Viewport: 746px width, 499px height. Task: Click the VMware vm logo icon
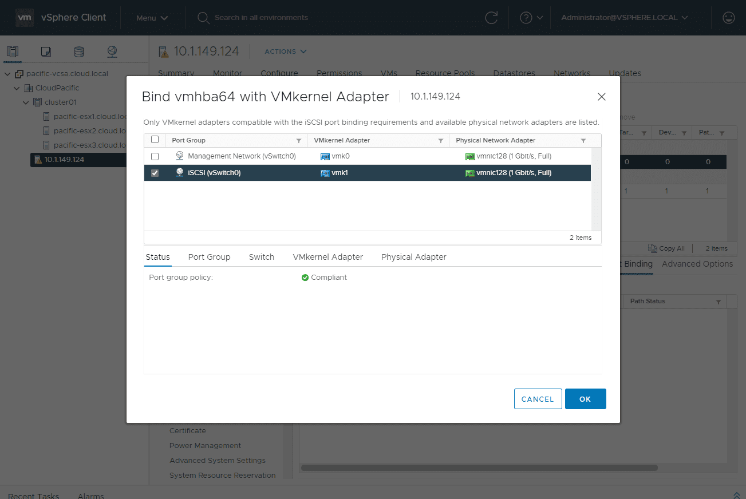click(x=24, y=18)
